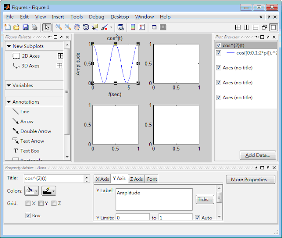Choose the Arrow annotation
282x238 pixels.
click(23, 122)
